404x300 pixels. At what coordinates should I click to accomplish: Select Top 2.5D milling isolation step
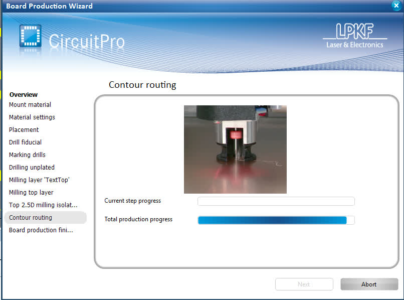coord(43,205)
